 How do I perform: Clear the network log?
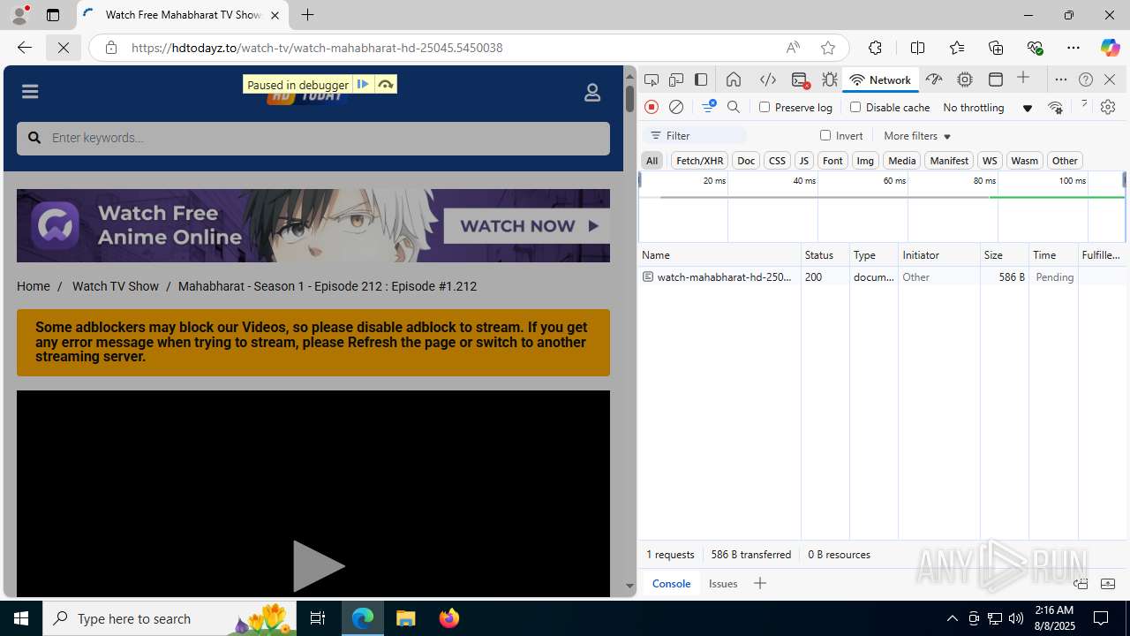[676, 107]
